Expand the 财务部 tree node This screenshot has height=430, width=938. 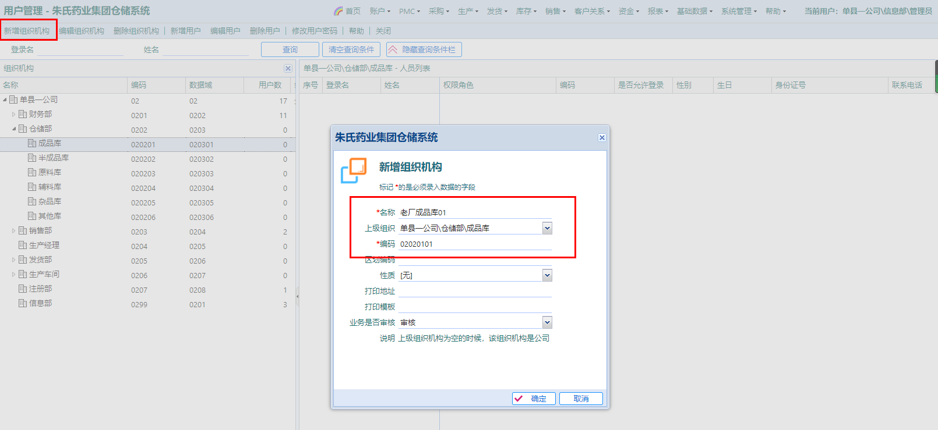coord(13,114)
